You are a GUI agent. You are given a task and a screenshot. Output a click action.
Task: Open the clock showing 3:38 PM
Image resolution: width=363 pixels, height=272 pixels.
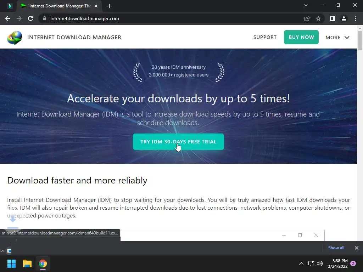338,263
